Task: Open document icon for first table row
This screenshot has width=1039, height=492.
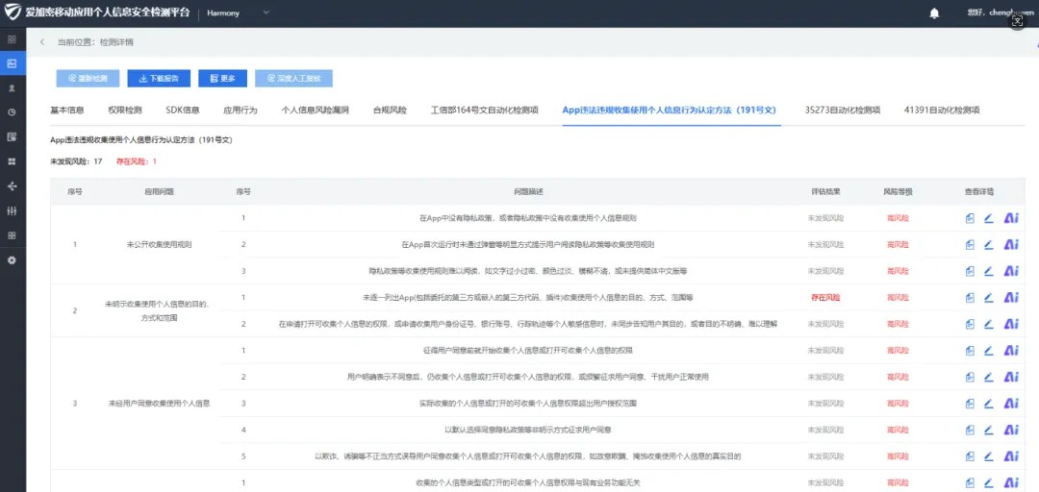Action: click(x=969, y=218)
